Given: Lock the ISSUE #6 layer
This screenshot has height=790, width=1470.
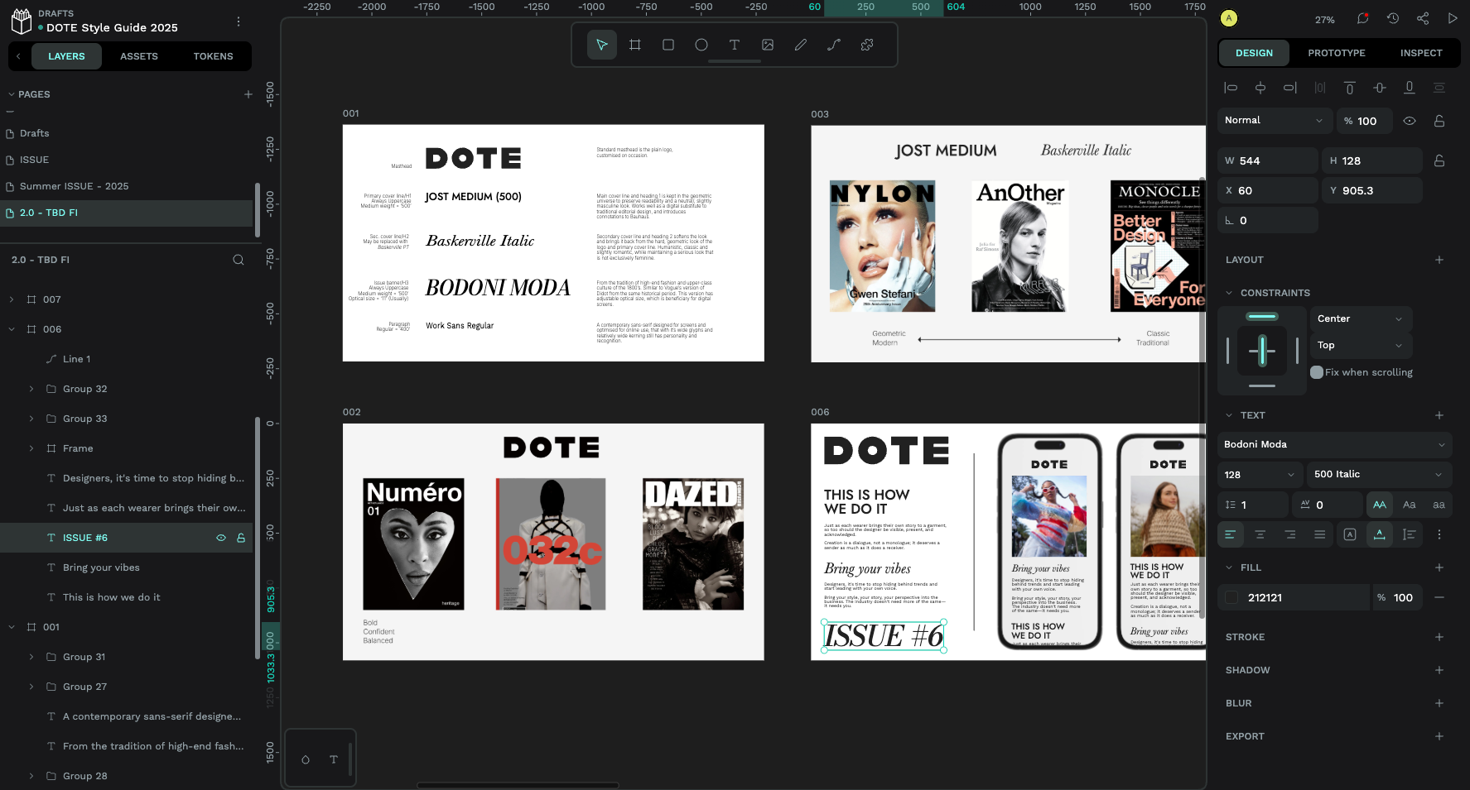Looking at the screenshot, I should tap(241, 538).
